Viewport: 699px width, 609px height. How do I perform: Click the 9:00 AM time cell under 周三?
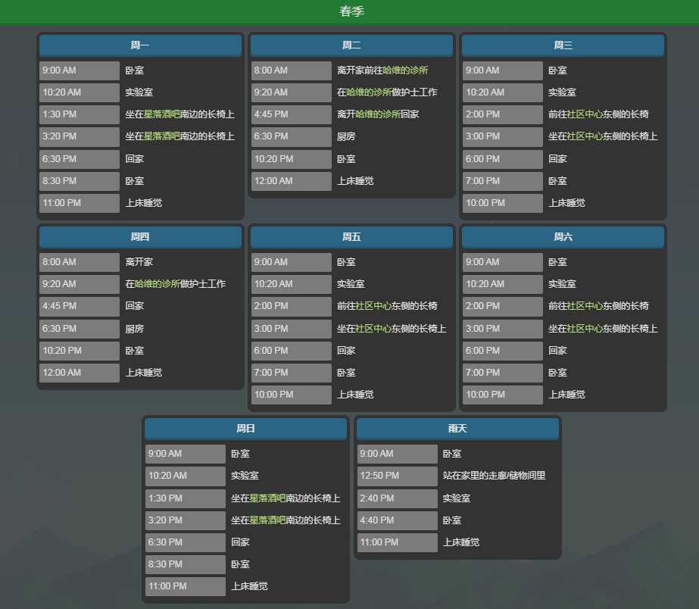[x=502, y=70]
